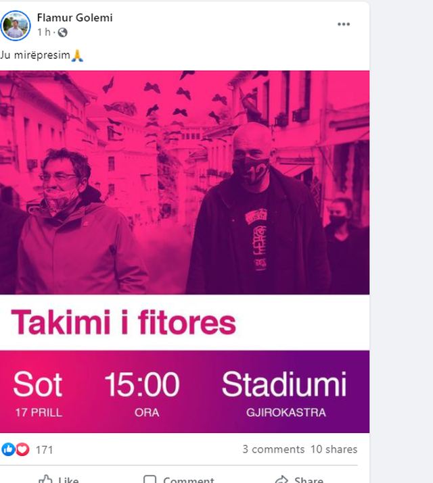This screenshot has height=483, width=433.
Task: Click the praying hands emoji
Action: click(77, 56)
